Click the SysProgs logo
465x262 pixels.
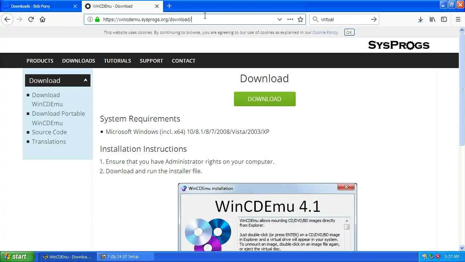point(399,45)
